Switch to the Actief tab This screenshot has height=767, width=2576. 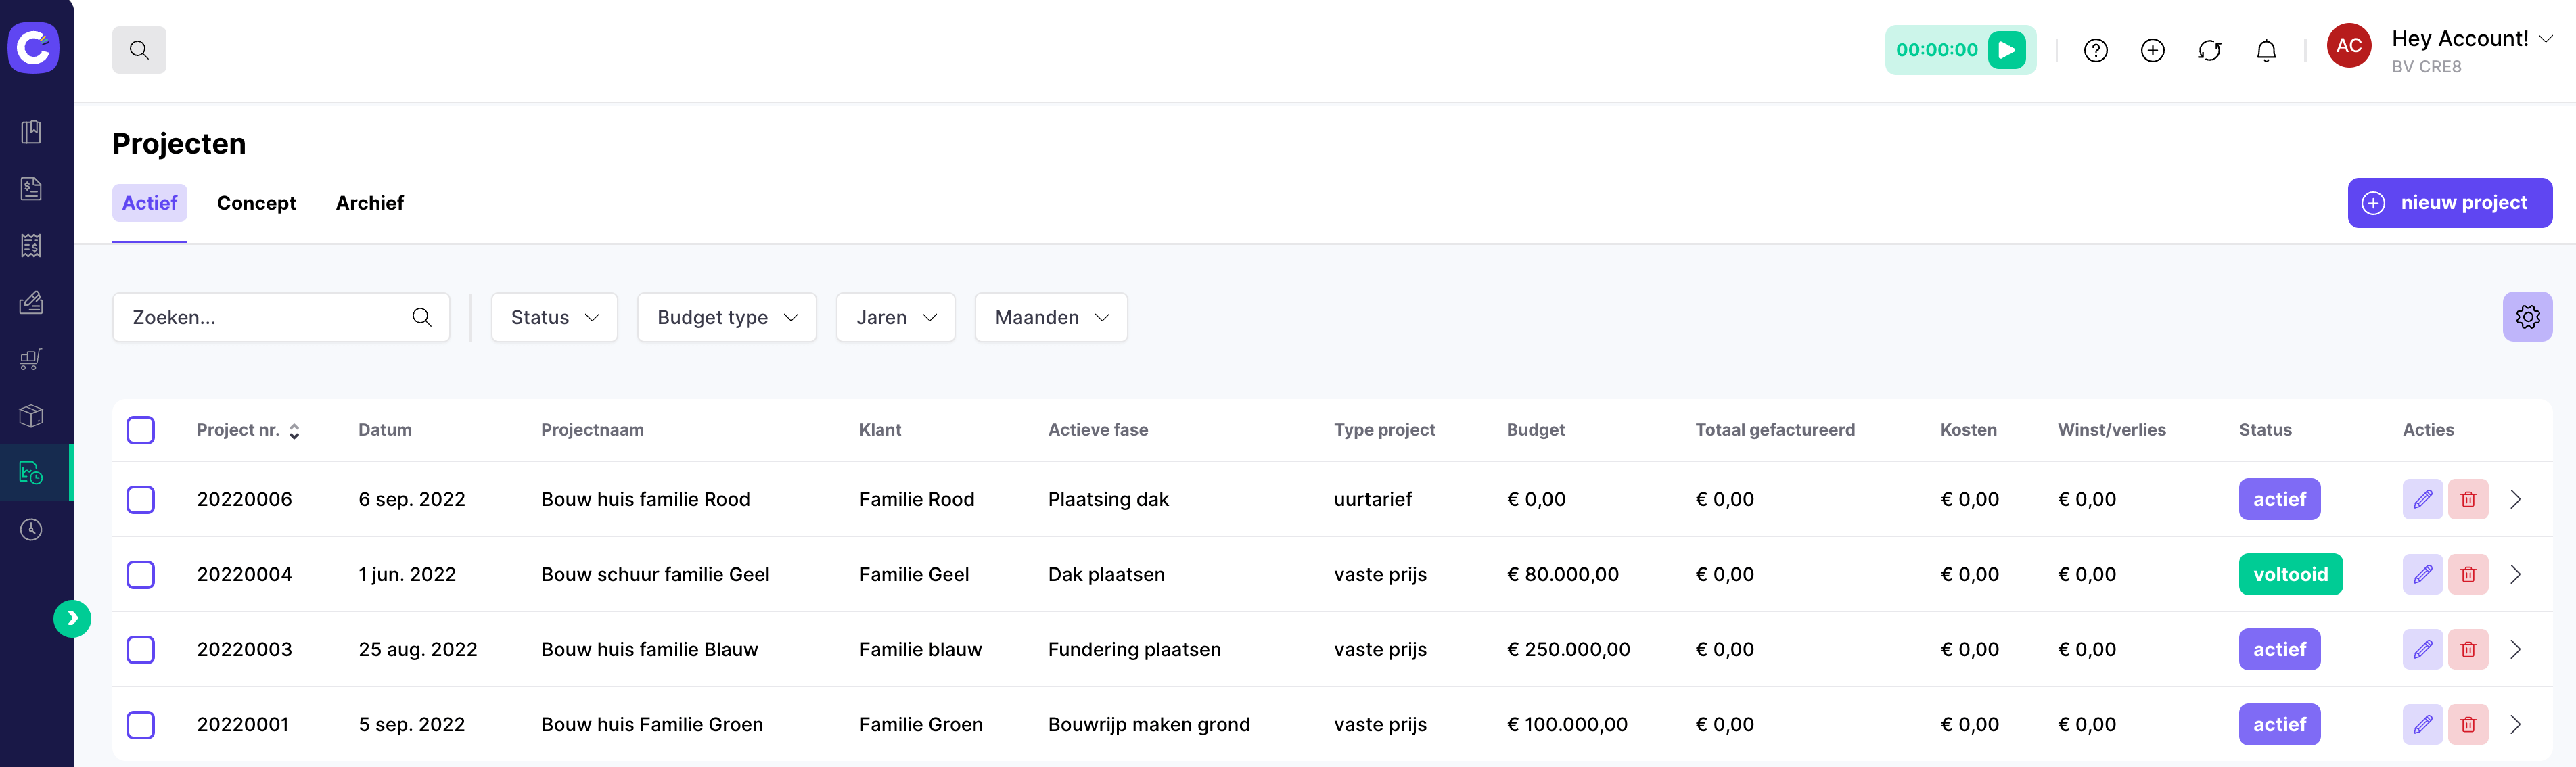pos(149,203)
